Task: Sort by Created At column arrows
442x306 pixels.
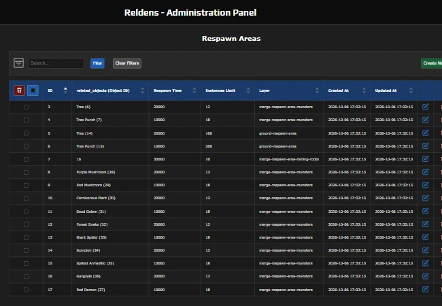Action: point(364,90)
